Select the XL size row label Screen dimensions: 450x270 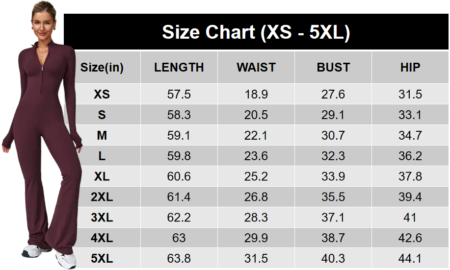click(102, 177)
